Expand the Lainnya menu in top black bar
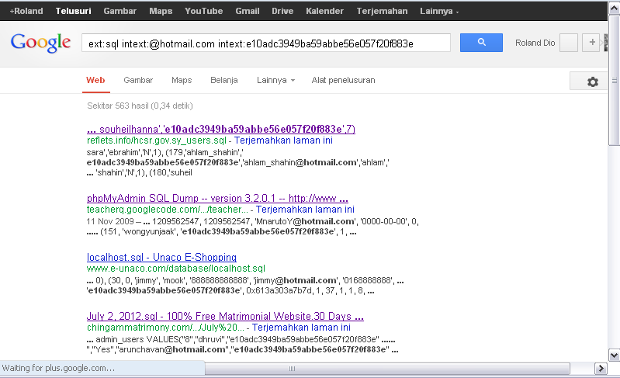 (x=439, y=11)
